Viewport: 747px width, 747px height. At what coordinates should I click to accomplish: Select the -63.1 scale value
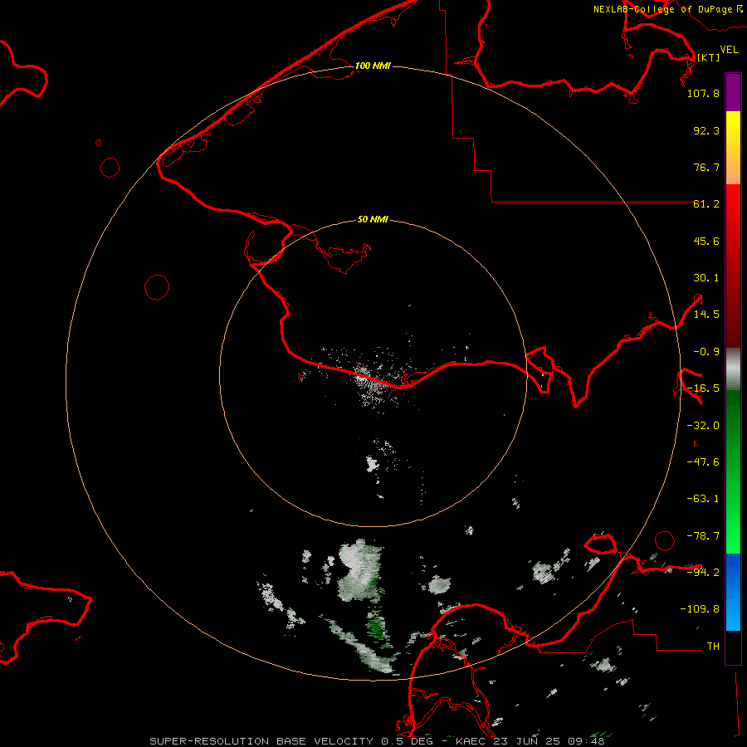703,499
